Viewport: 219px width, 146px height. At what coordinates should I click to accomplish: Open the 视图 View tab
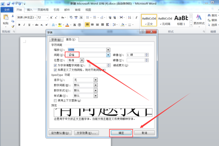tap(88, 10)
